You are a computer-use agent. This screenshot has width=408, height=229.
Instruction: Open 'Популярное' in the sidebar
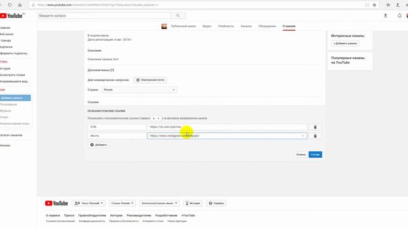[8, 104]
